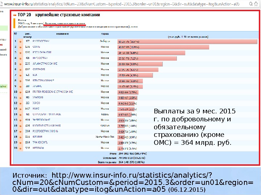Click the orange arrow in the АЛЬФАСТРАХОВАНИЕ row
Screen dimensions: 261x195
(20, 64)
